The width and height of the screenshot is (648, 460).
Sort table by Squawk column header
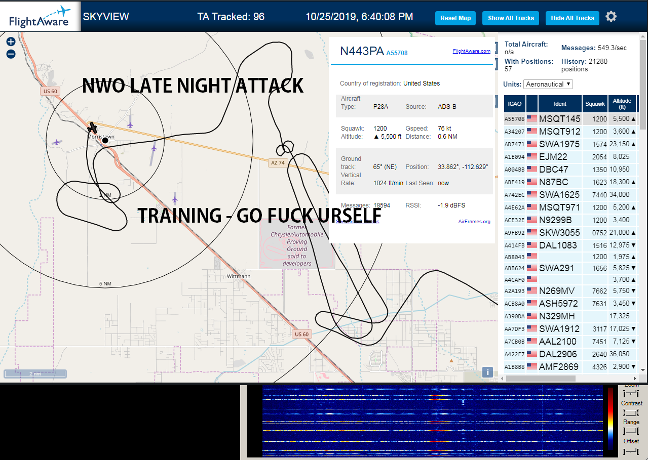click(x=595, y=104)
